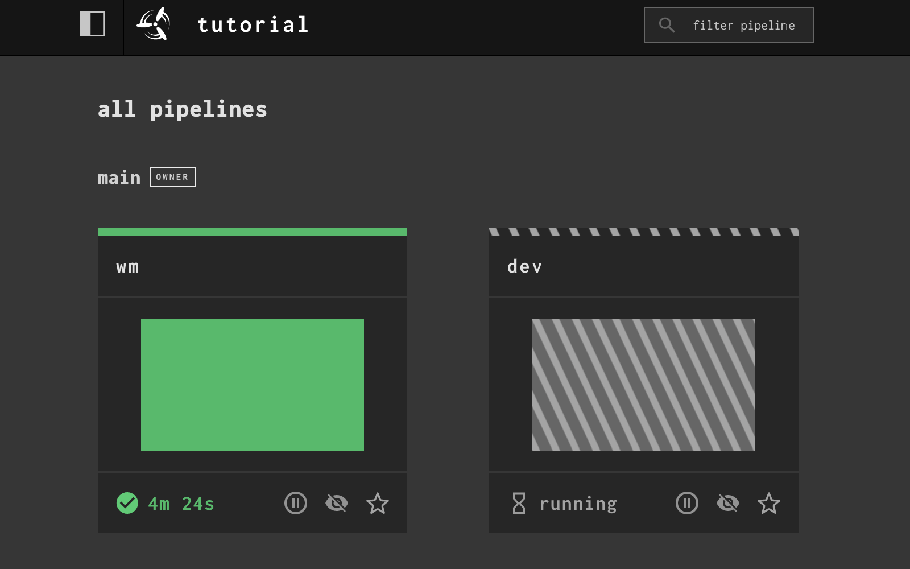Image resolution: width=910 pixels, height=569 pixels.
Task: Hide the dev pipeline using the eye icon
Action: point(728,503)
